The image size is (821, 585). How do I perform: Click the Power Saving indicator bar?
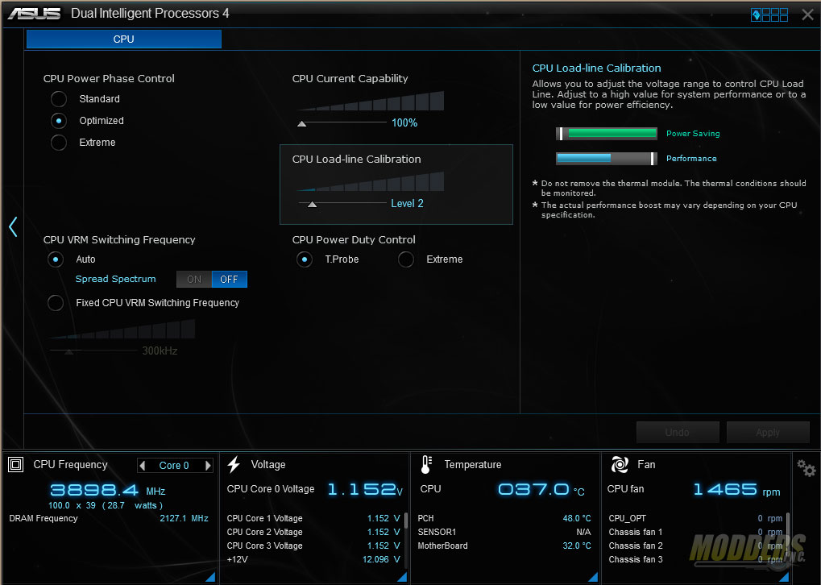point(607,134)
